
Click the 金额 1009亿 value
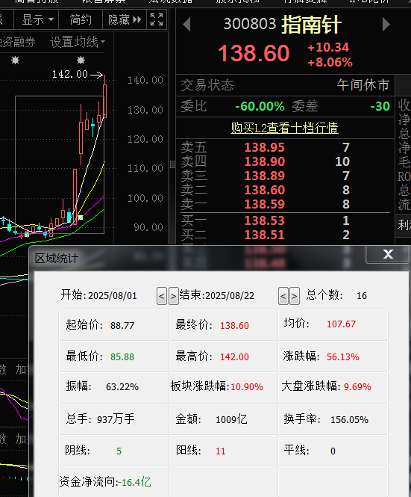[x=231, y=419]
